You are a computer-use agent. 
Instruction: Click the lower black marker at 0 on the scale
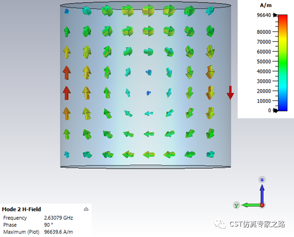tap(275, 110)
